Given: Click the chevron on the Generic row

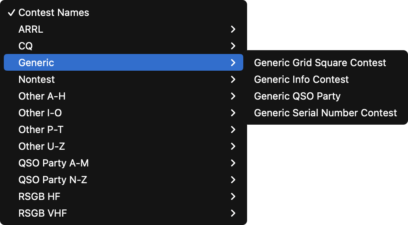Looking at the screenshot, I should (233, 62).
